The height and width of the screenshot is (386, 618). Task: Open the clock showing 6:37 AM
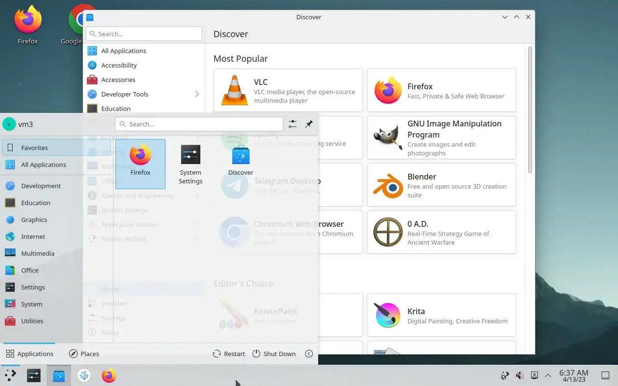click(x=574, y=375)
